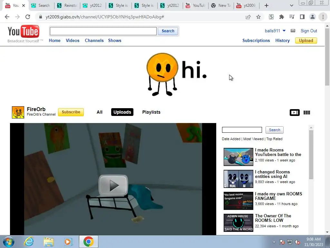Image resolution: width=330 pixels, height=248 pixels.
Task: Play the featured video
Action: coord(113,185)
